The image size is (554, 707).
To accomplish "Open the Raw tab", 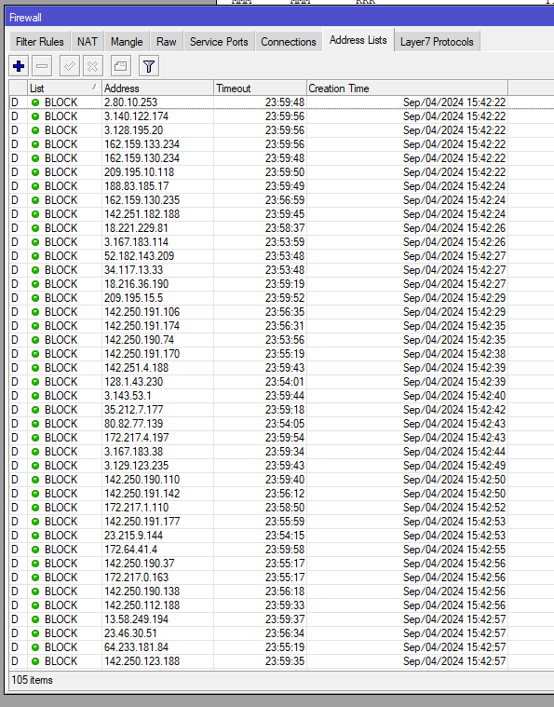I will [x=167, y=42].
